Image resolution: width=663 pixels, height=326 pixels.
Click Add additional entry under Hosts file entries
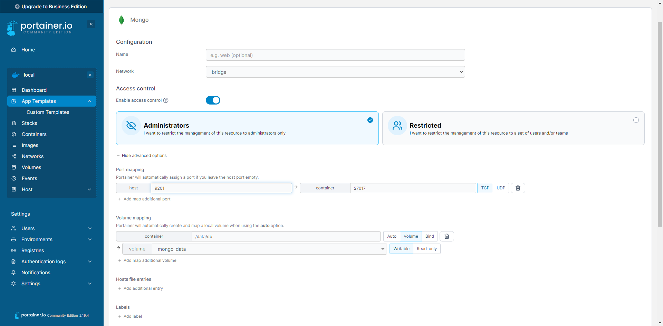pyautogui.click(x=141, y=288)
